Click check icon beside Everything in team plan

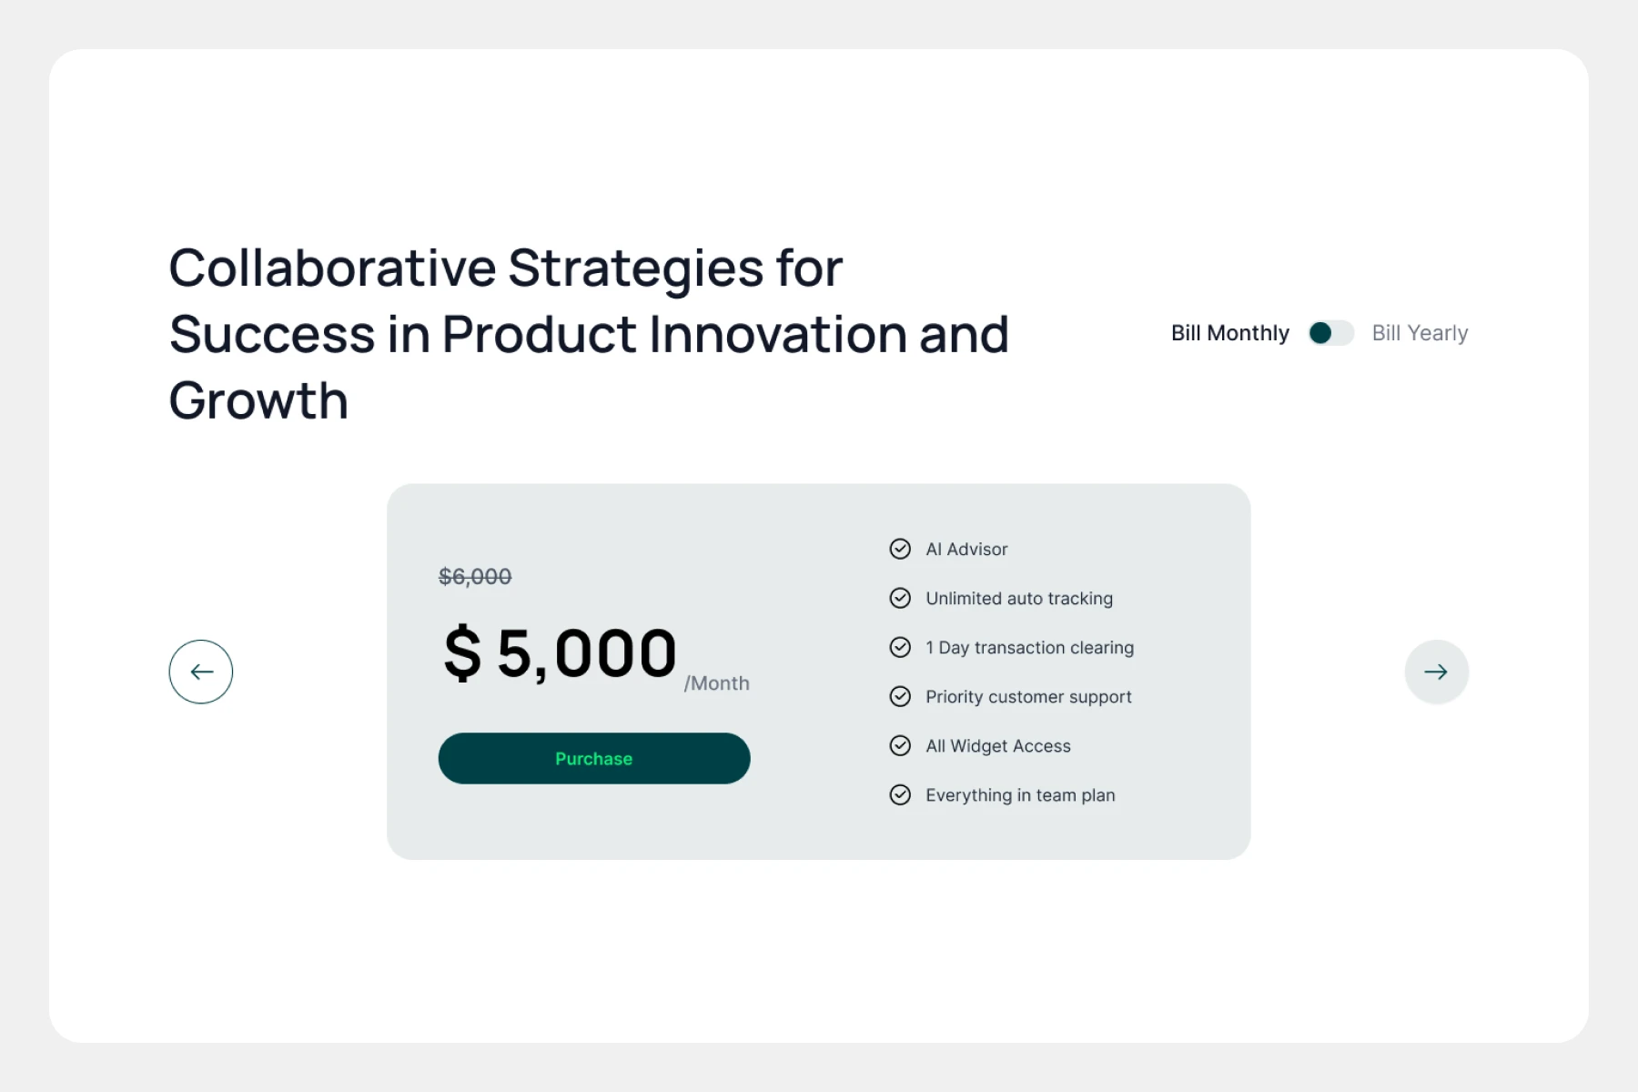(900, 794)
